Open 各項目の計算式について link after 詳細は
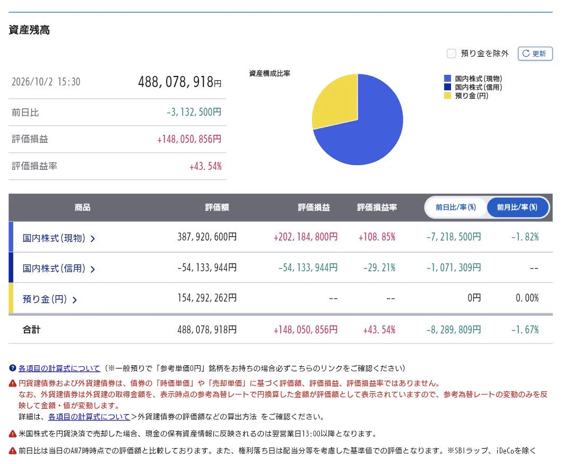 coord(89,416)
